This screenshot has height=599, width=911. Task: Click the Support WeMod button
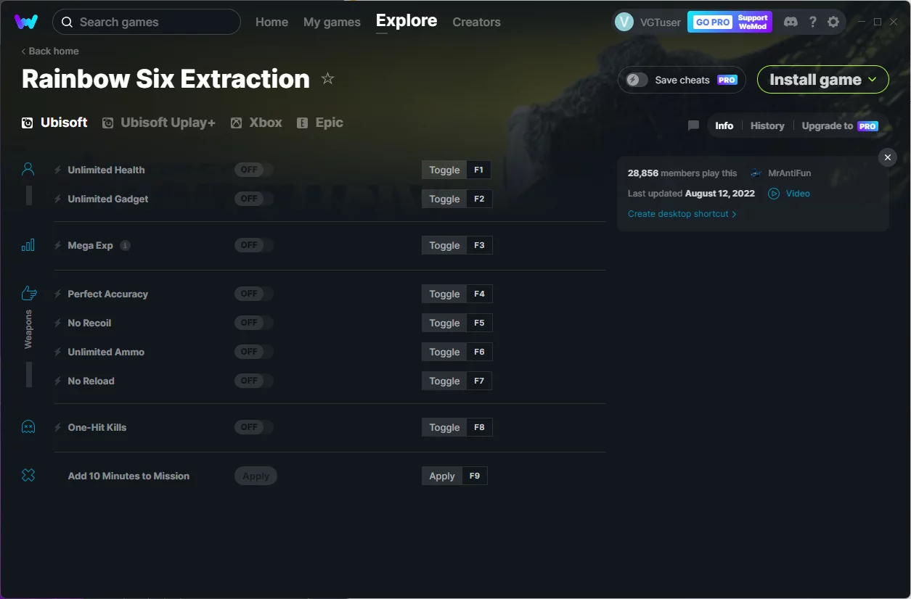pyautogui.click(x=753, y=22)
